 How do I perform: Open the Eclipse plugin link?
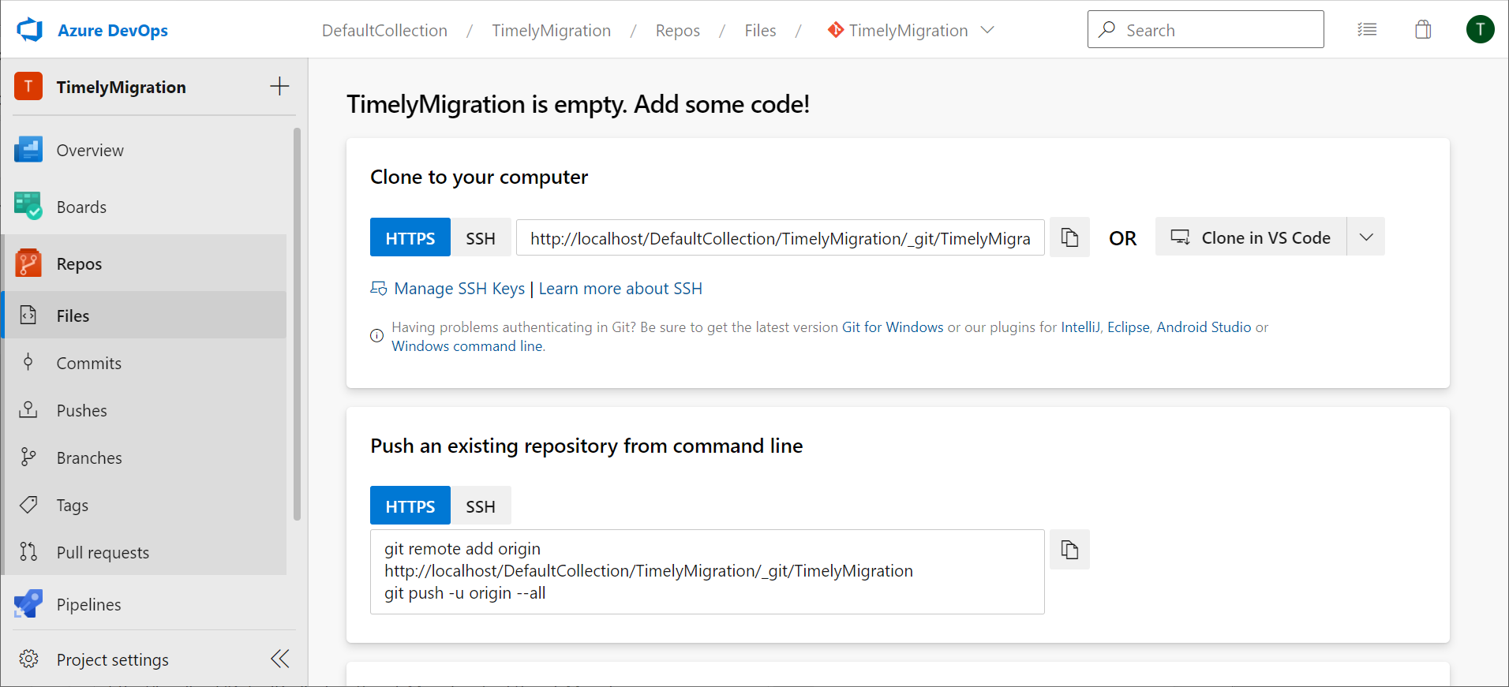pos(1129,327)
